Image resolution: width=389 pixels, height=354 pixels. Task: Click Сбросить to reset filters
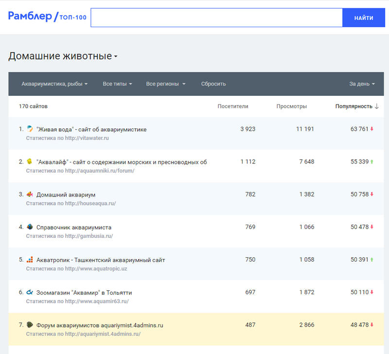[213, 84]
